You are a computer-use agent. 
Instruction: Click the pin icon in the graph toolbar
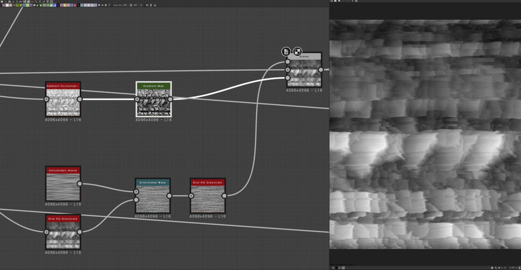tap(109, 5)
